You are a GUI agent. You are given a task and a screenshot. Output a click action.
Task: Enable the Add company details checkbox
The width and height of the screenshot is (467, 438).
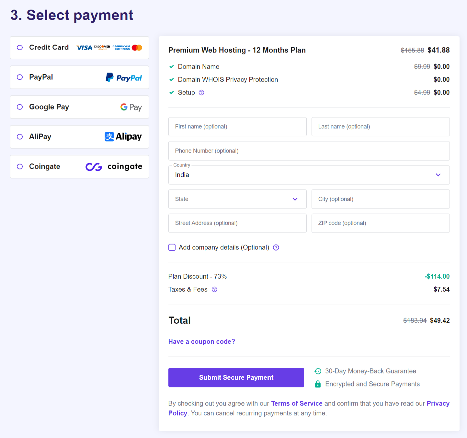[172, 247]
